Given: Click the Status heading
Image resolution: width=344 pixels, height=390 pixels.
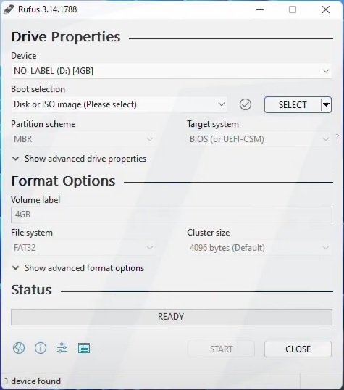Looking at the screenshot, I should coord(31,289).
